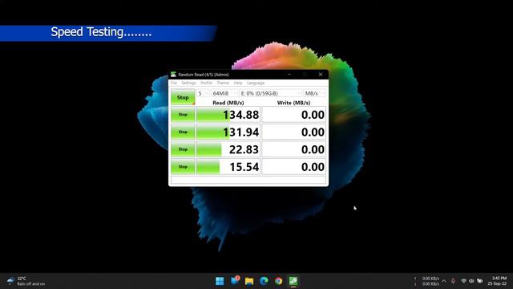Click the read result 15.54
513x289 pixels.
[228, 167]
